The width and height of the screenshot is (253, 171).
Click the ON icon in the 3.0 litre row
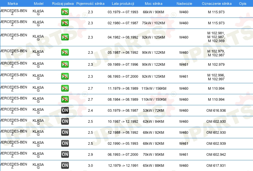(65, 165)
